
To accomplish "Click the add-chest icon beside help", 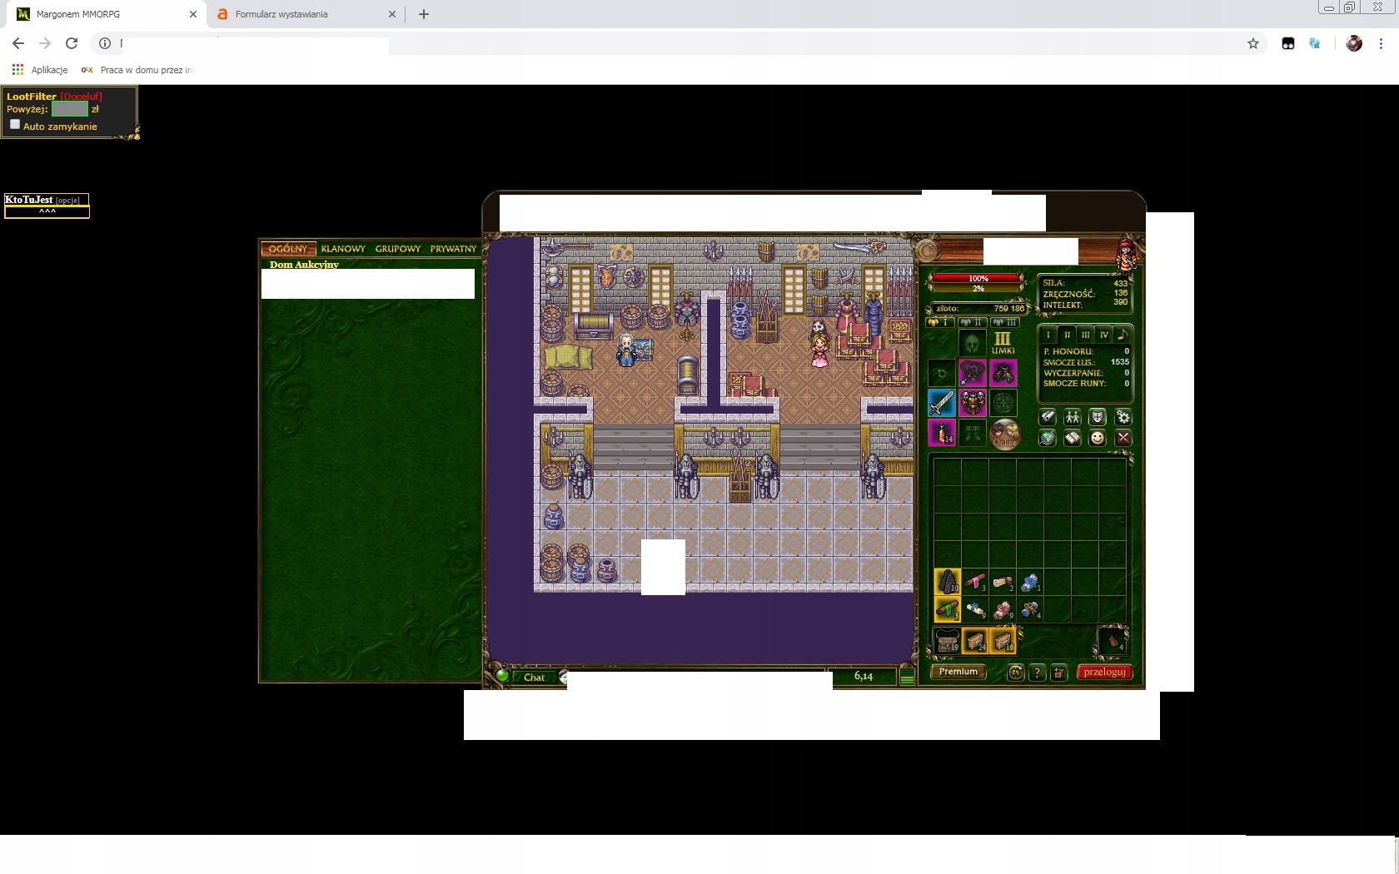I will point(1059,673).
